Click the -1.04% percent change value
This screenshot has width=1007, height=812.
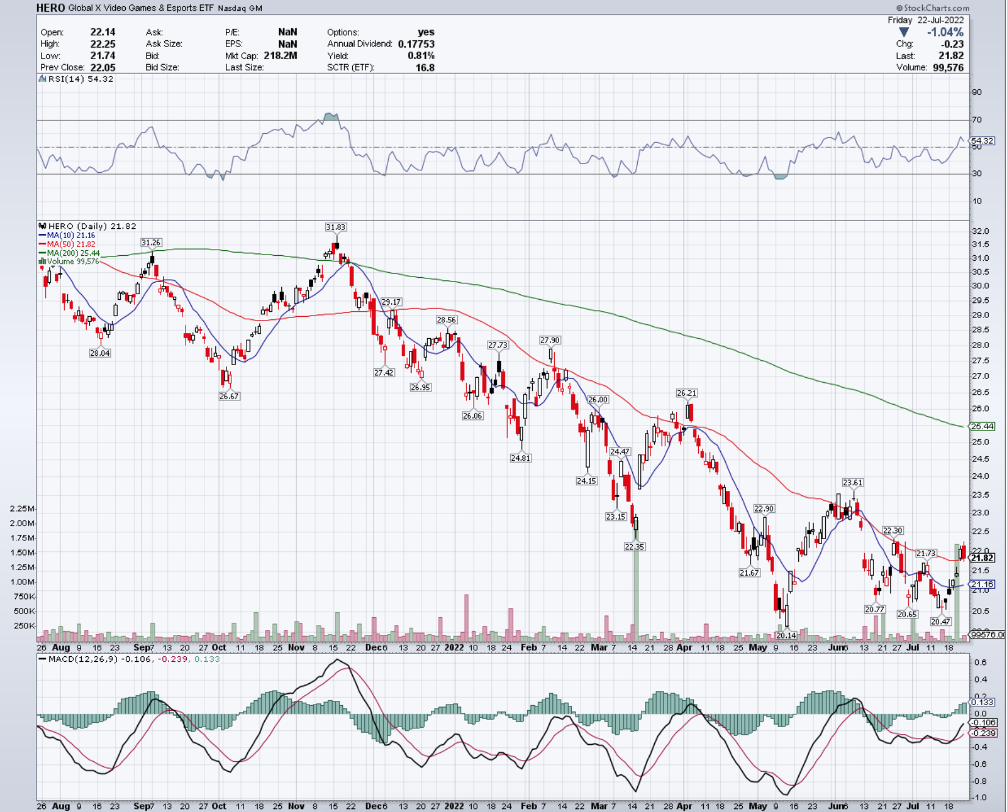tap(945, 32)
